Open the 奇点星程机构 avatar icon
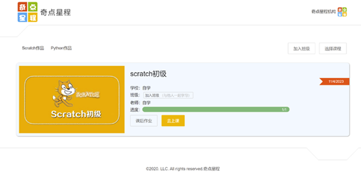Viewport: 361px width, 179px height. (x=342, y=12)
